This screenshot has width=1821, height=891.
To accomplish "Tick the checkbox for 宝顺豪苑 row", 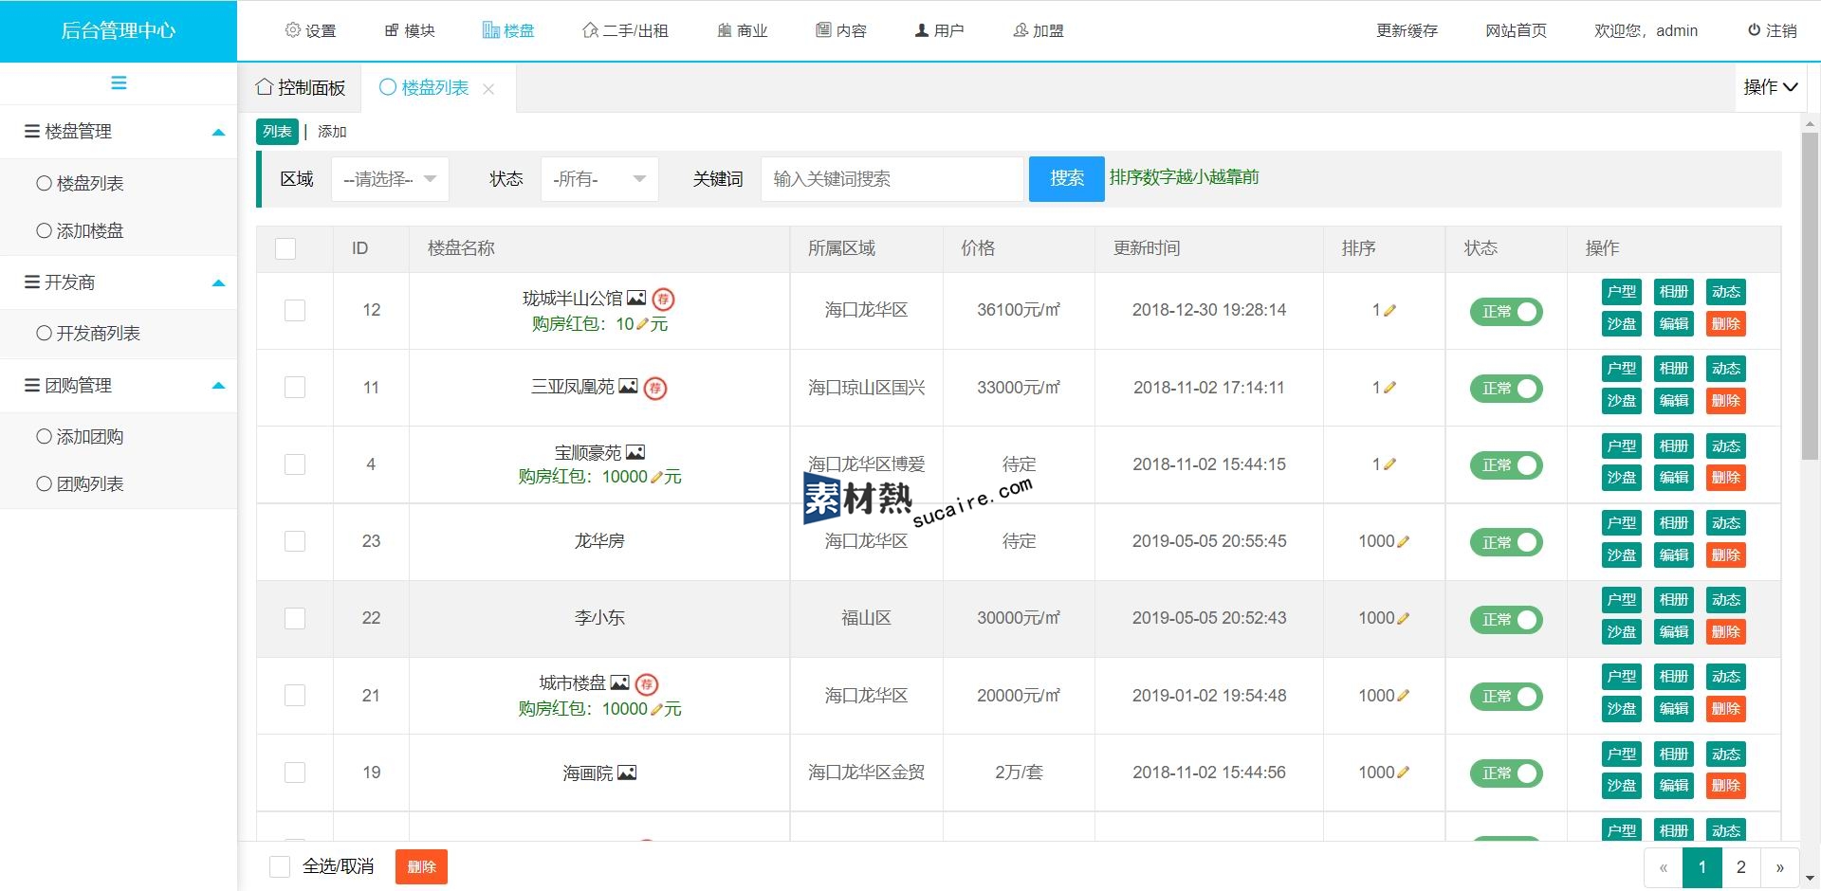I will click(x=295, y=464).
